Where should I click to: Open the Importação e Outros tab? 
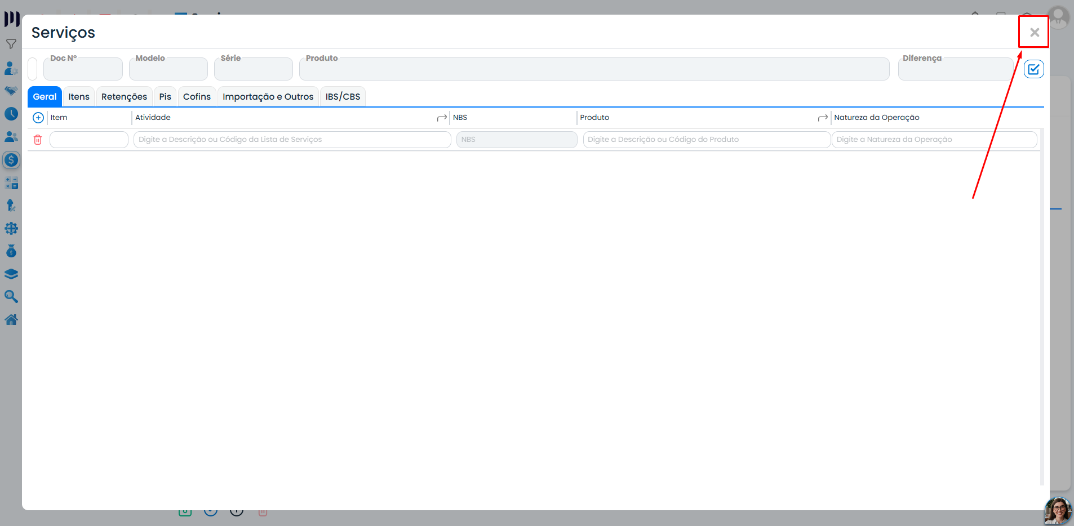point(268,97)
